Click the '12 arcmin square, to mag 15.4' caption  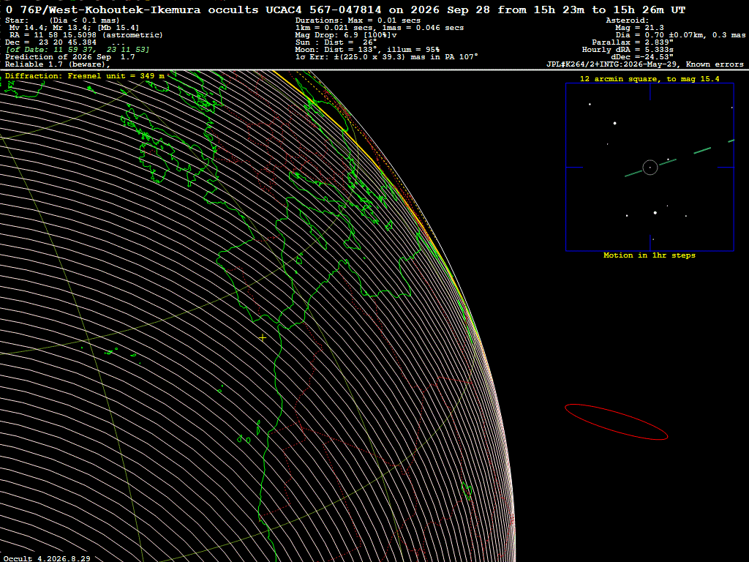pos(650,79)
